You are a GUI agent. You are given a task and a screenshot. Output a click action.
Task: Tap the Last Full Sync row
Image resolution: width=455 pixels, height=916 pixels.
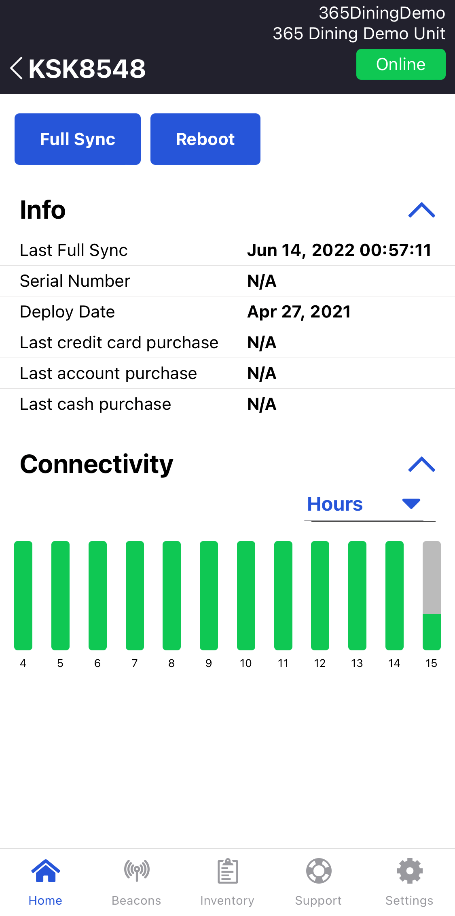coord(227,250)
